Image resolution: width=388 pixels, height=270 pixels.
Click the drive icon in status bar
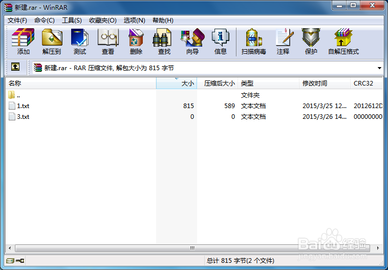coord(10,261)
